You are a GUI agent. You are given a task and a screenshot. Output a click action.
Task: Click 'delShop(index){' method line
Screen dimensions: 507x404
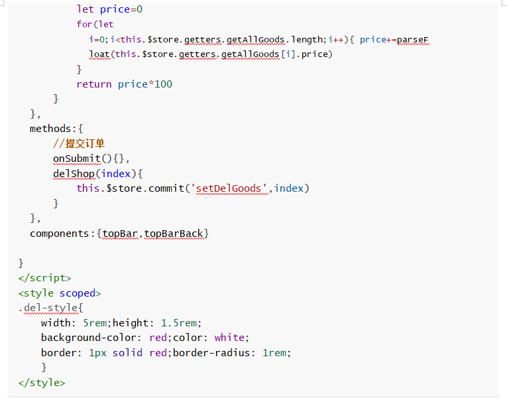tap(97, 174)
